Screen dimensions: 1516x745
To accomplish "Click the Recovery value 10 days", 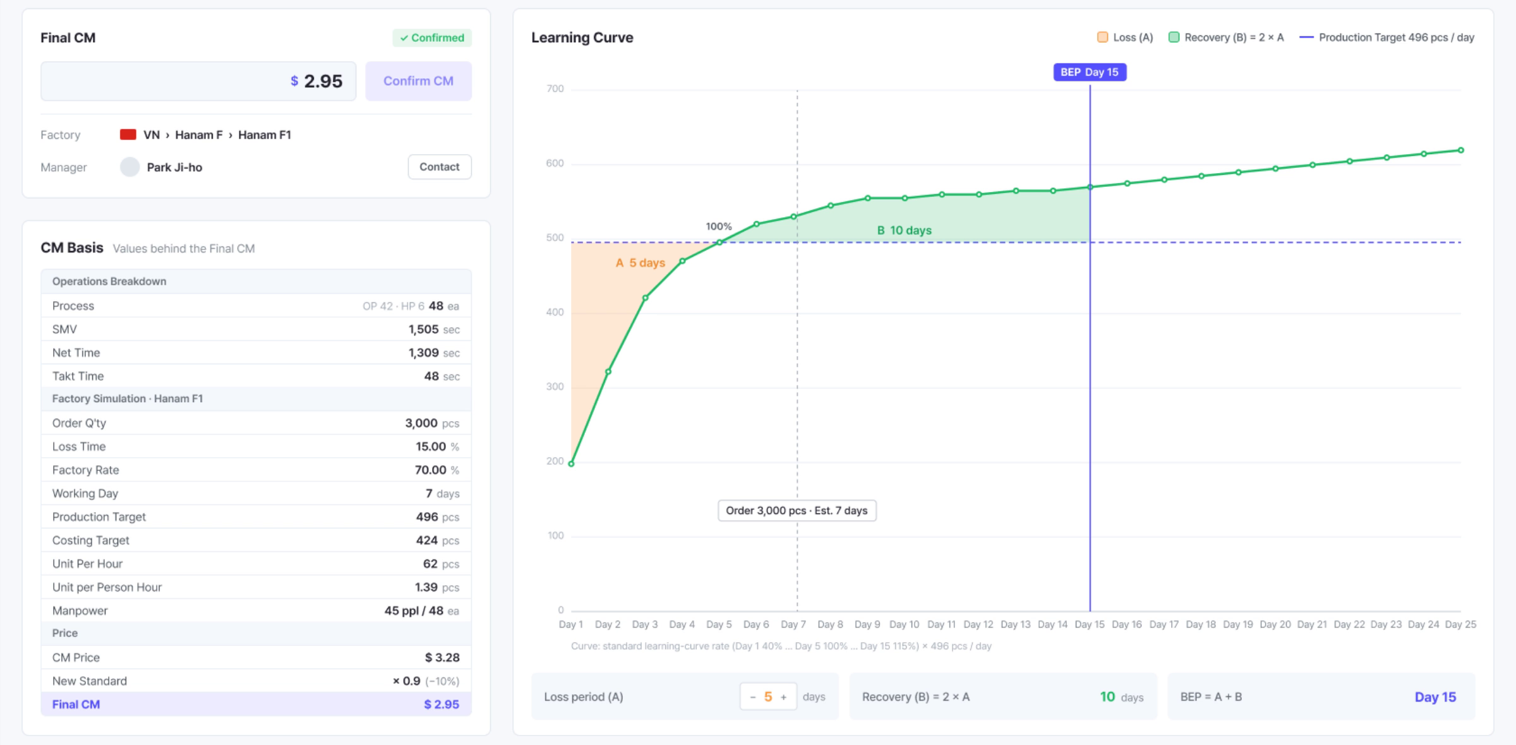I will pos(1122,697).
